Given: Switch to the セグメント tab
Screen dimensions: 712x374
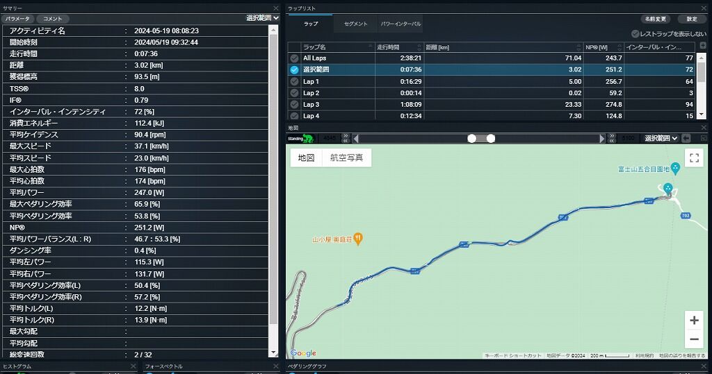Looking at the screenshot, I should [x=355, y=24].
